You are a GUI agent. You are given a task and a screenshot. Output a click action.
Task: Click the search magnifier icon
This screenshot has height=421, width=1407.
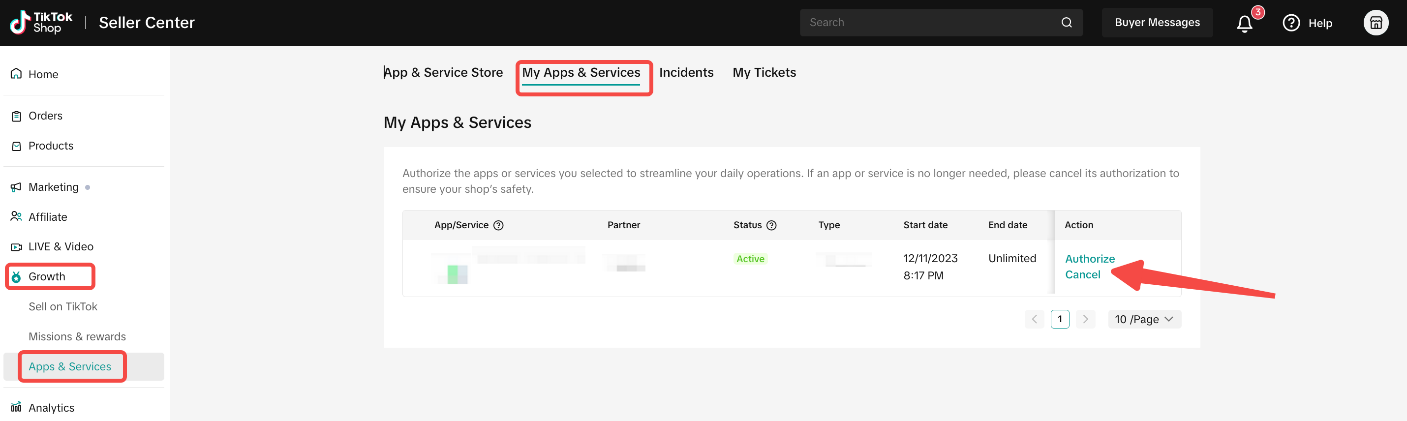(x=1066, y=23)
